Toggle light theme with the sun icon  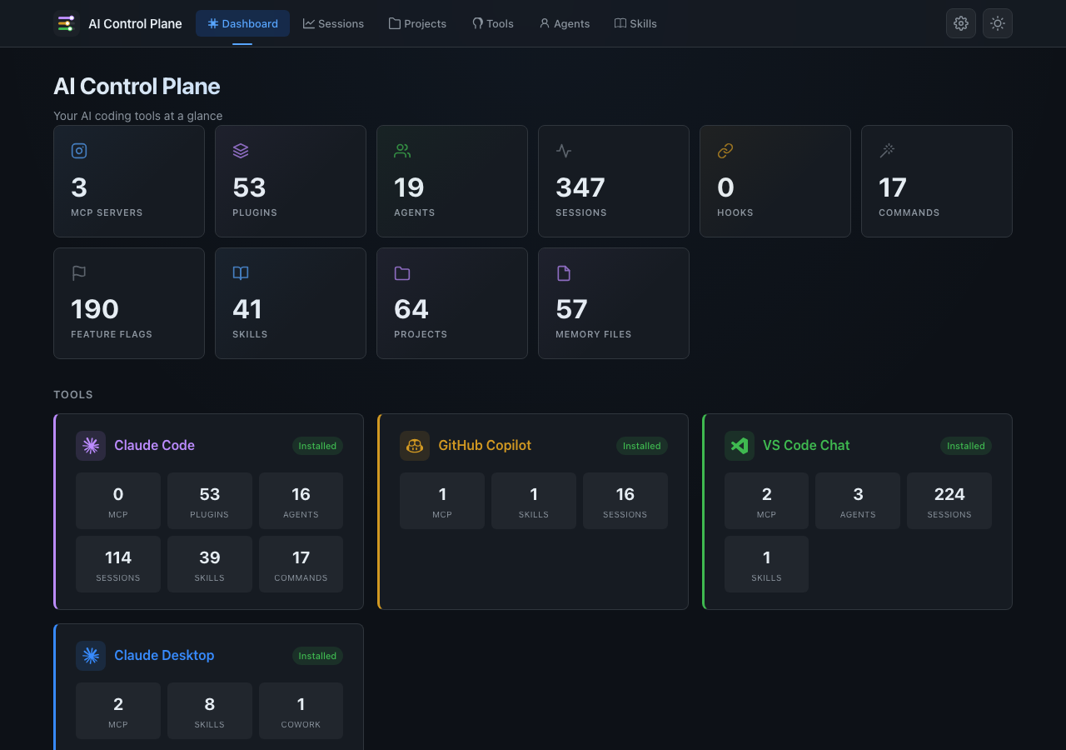998,23
